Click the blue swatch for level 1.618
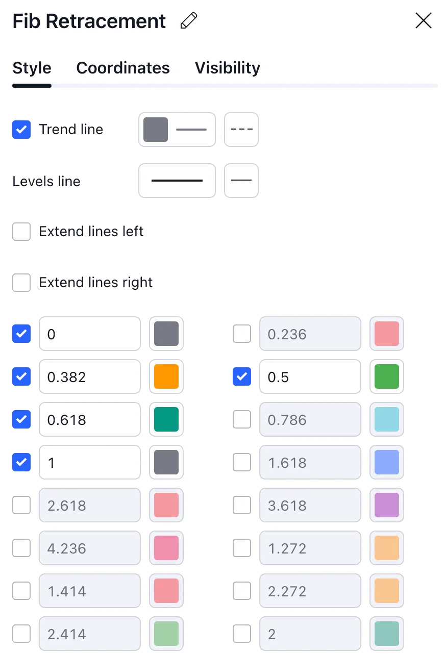This screenshot has width=445, height=654. pos(387,462)
